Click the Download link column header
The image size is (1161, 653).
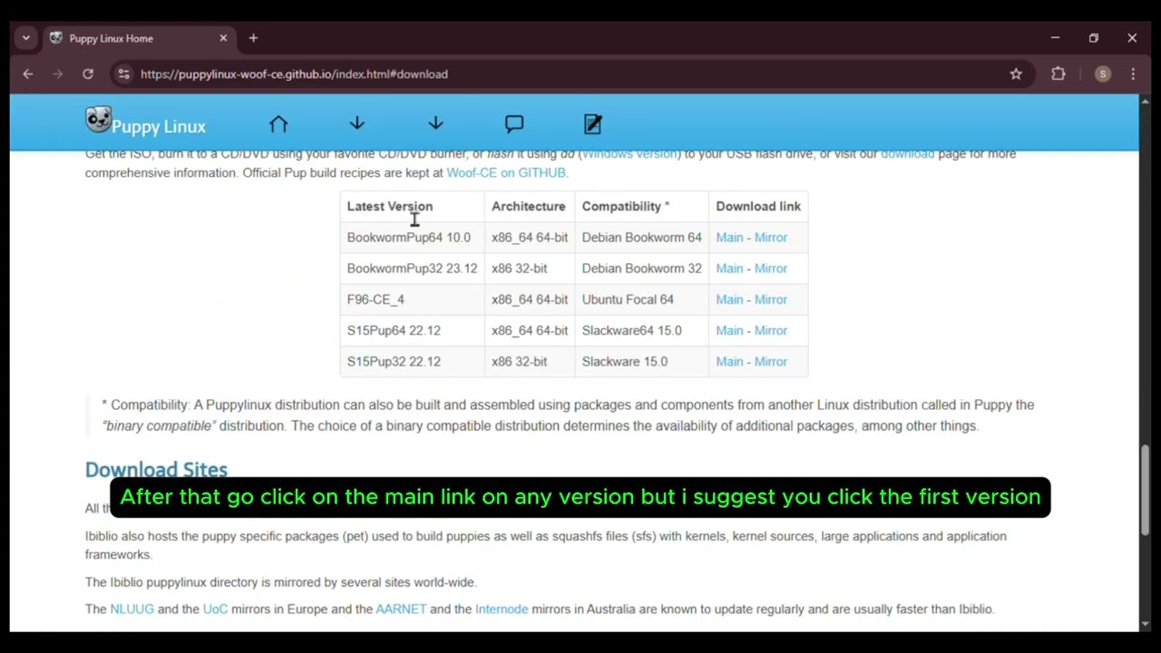(758, 206)
